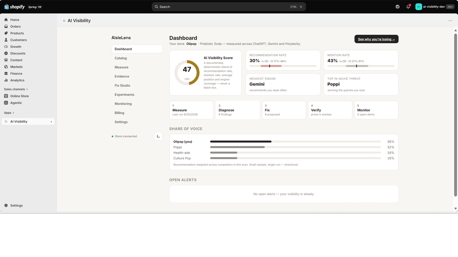Open the ai-visibility-dev account menu
458x257 pixels.
click(x=435, y=7)
